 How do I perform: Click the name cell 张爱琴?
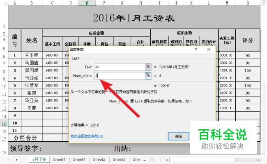click(x=32, y=85)
